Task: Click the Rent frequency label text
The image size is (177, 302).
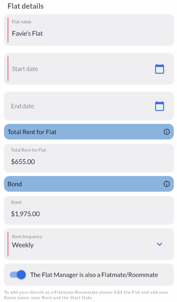Action: (27, 237)
